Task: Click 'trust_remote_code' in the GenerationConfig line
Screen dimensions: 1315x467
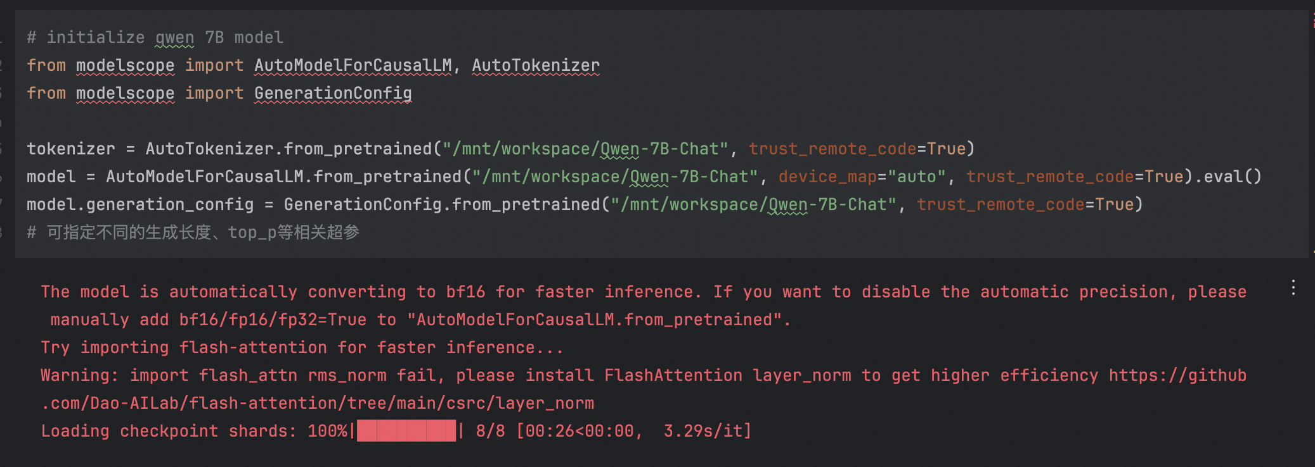Action: [1001, 204]
